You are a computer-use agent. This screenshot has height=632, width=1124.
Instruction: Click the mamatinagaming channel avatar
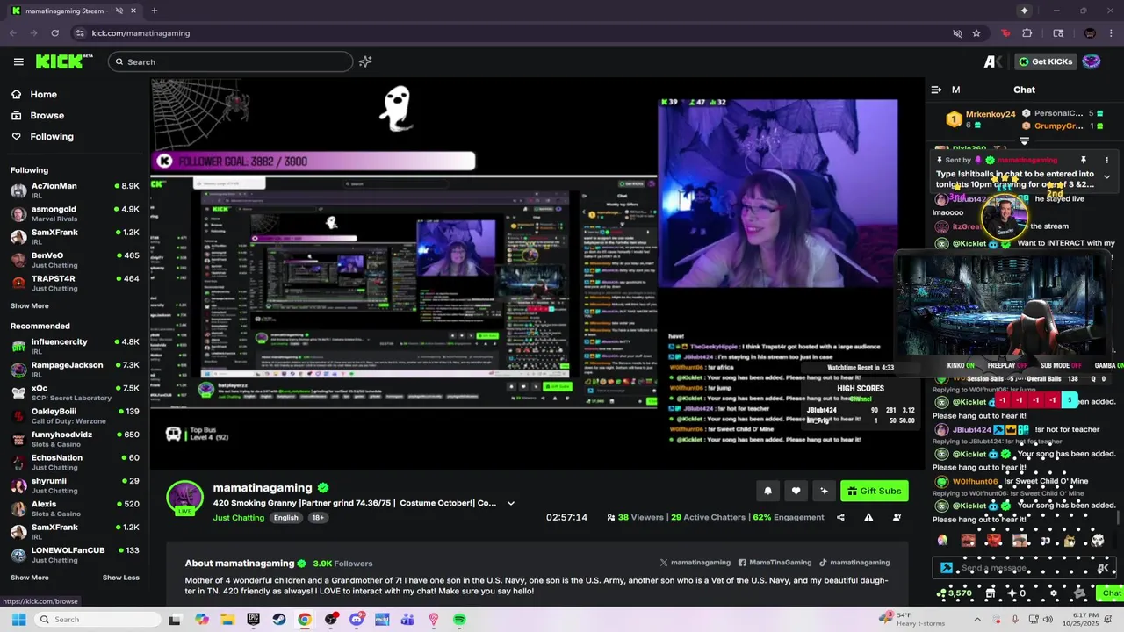click(185, 498)
